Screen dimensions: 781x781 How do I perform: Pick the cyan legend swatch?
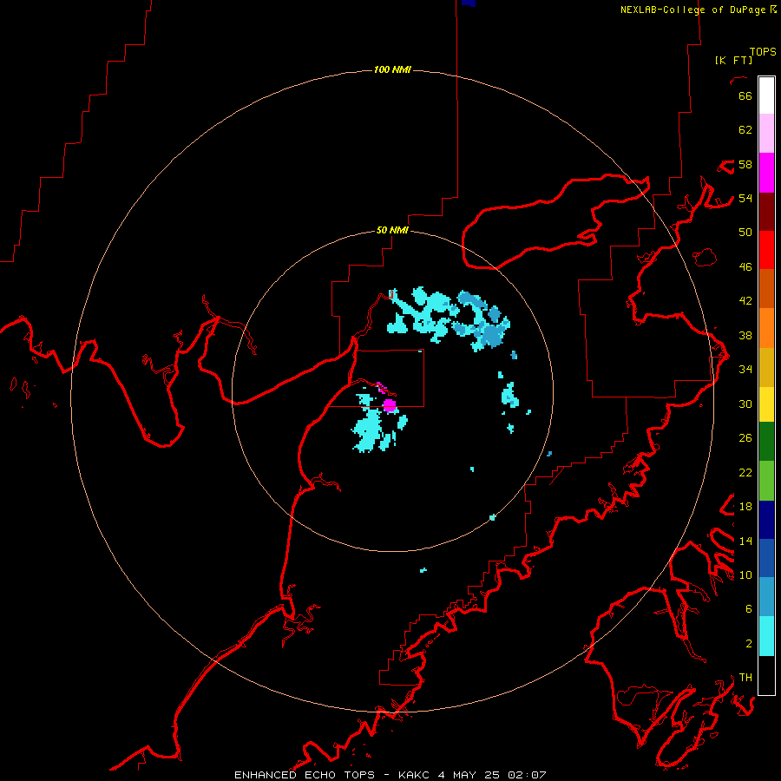[x=766, y=636]
